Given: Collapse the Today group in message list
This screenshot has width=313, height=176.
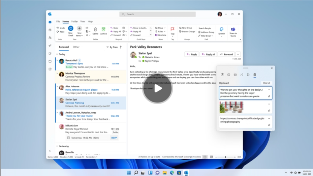Looking at the screenshot, I should pyautogui.click(x=57, y=54).
